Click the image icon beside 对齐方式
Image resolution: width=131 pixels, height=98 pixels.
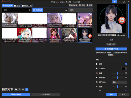[96, 82]
